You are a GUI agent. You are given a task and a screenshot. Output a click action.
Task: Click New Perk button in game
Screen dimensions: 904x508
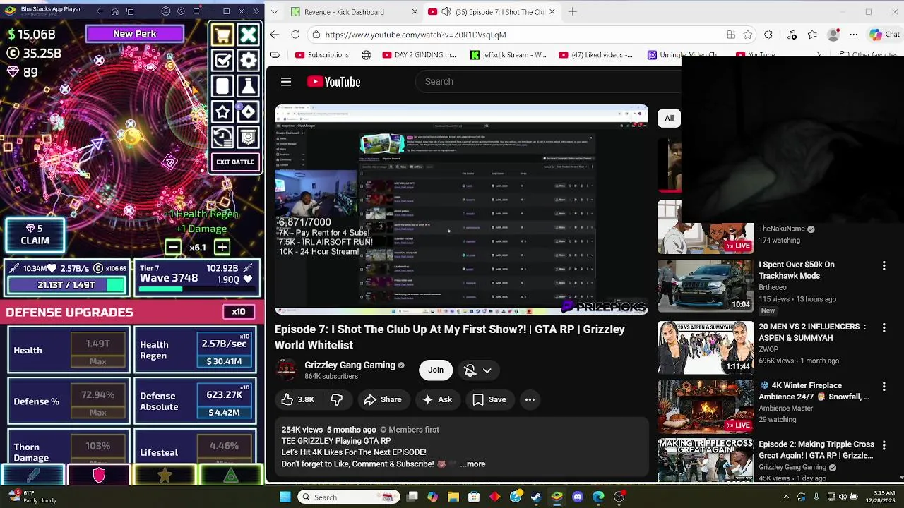click(x=135, y=34)
